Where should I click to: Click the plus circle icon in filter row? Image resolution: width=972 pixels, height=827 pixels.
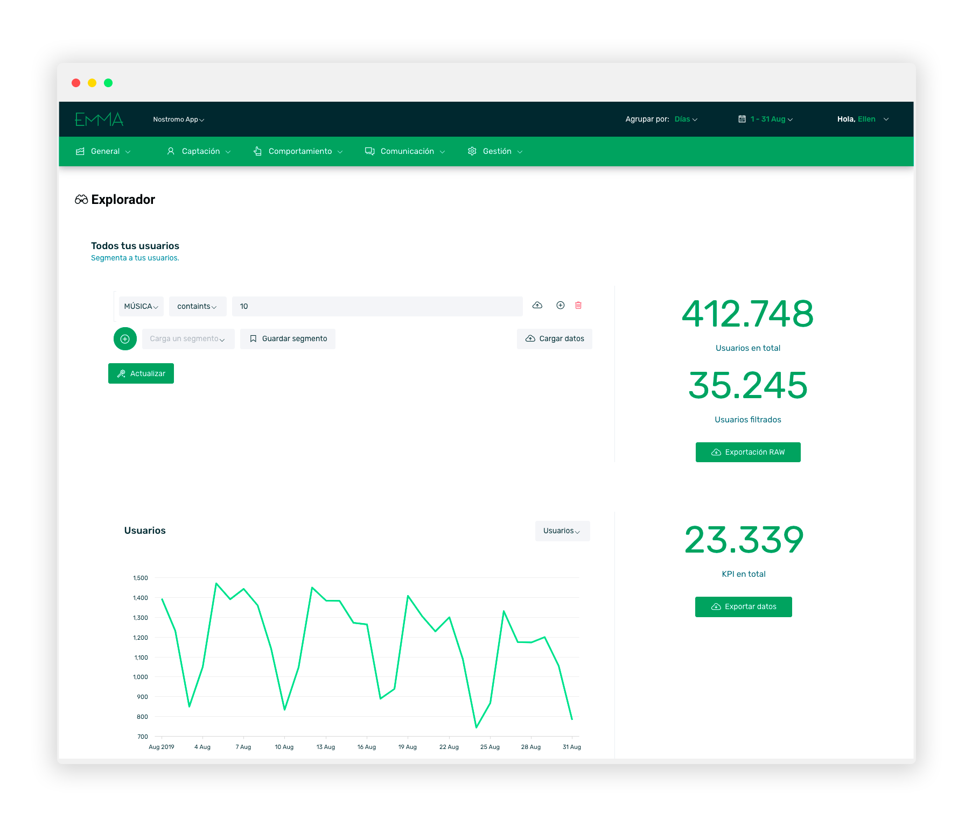coord(561,305)
